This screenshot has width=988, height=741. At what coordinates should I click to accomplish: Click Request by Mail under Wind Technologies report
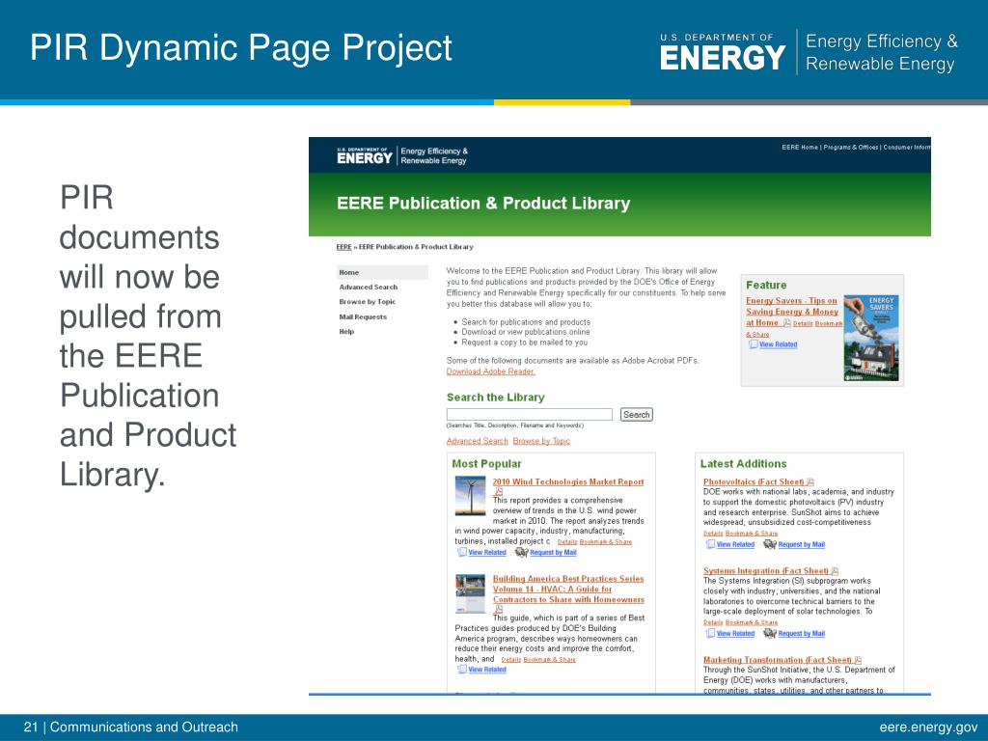pyautogui.click(x=553, y=553)
